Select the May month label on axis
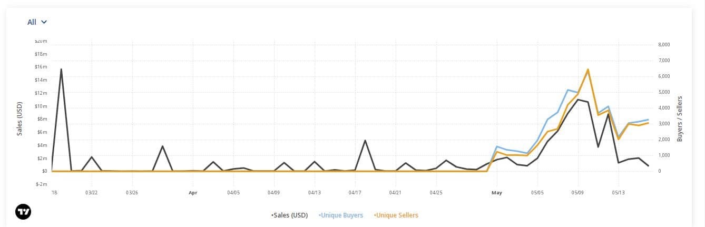The image size is (705, 227). coord(497,193)
